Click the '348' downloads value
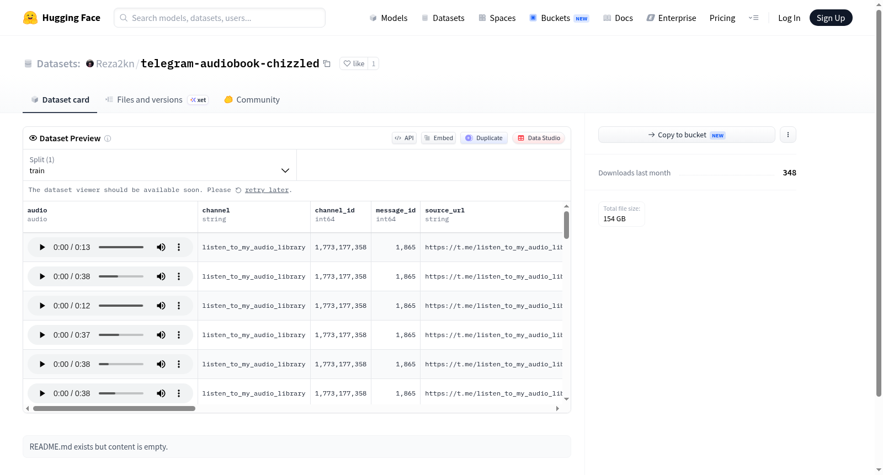883x475 pixels. click(x=790, y=173)
